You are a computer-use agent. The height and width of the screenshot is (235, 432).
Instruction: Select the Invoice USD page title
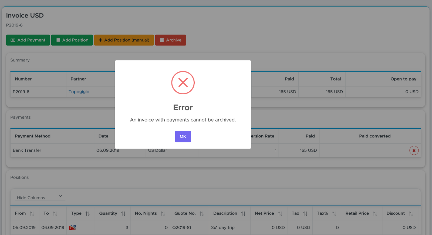click(25, 15)
